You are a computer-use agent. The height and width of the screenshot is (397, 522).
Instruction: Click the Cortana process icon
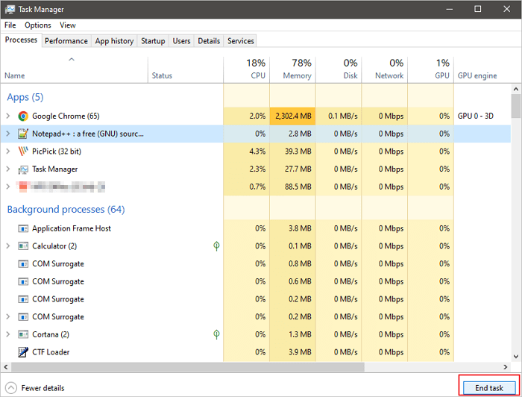(x=24, y=334)
